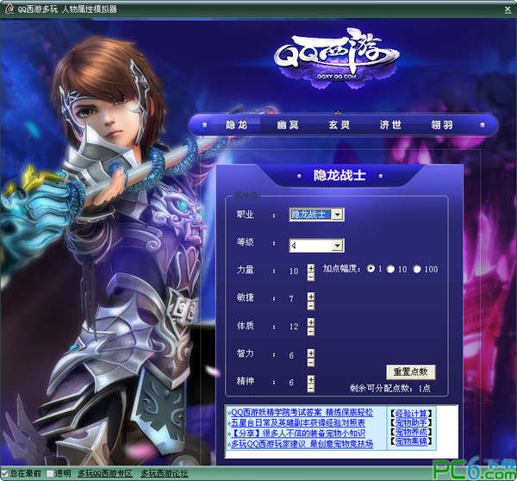
Task: Open the 【宠物集锦】 tool link
Action: (x=411, y=441)
